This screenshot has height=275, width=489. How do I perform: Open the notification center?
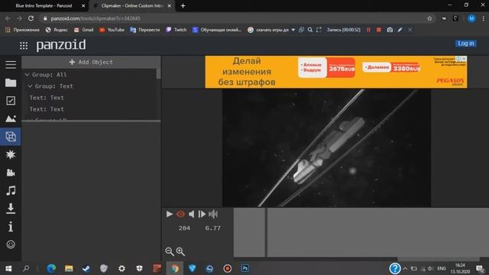480,268
